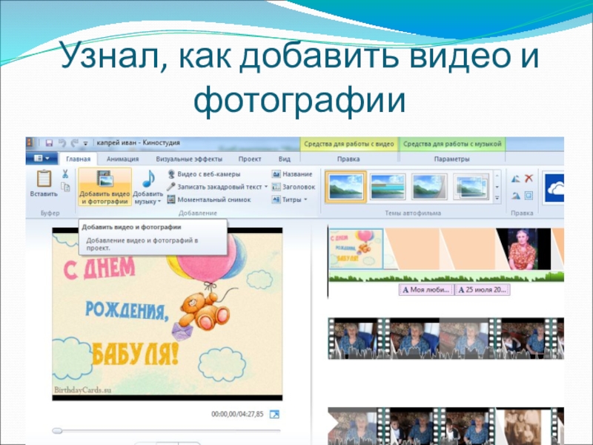Screen dimensions: 593x445
Task: Select the second AutoMovie theme thumbnail
Action: [x=388, y=187]
